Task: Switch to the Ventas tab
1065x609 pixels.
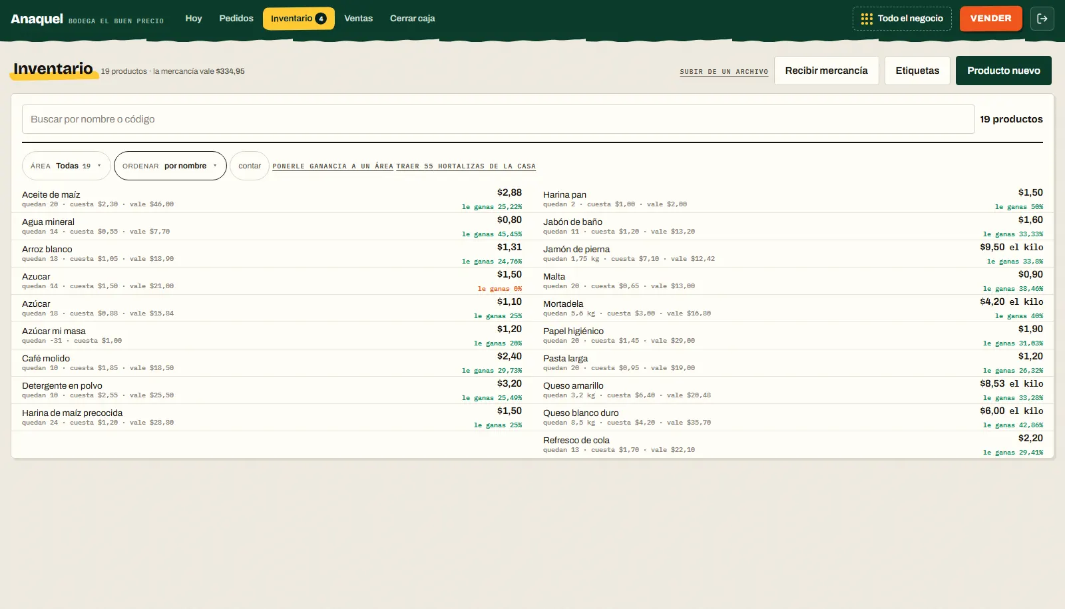Action: click(358, 19)
